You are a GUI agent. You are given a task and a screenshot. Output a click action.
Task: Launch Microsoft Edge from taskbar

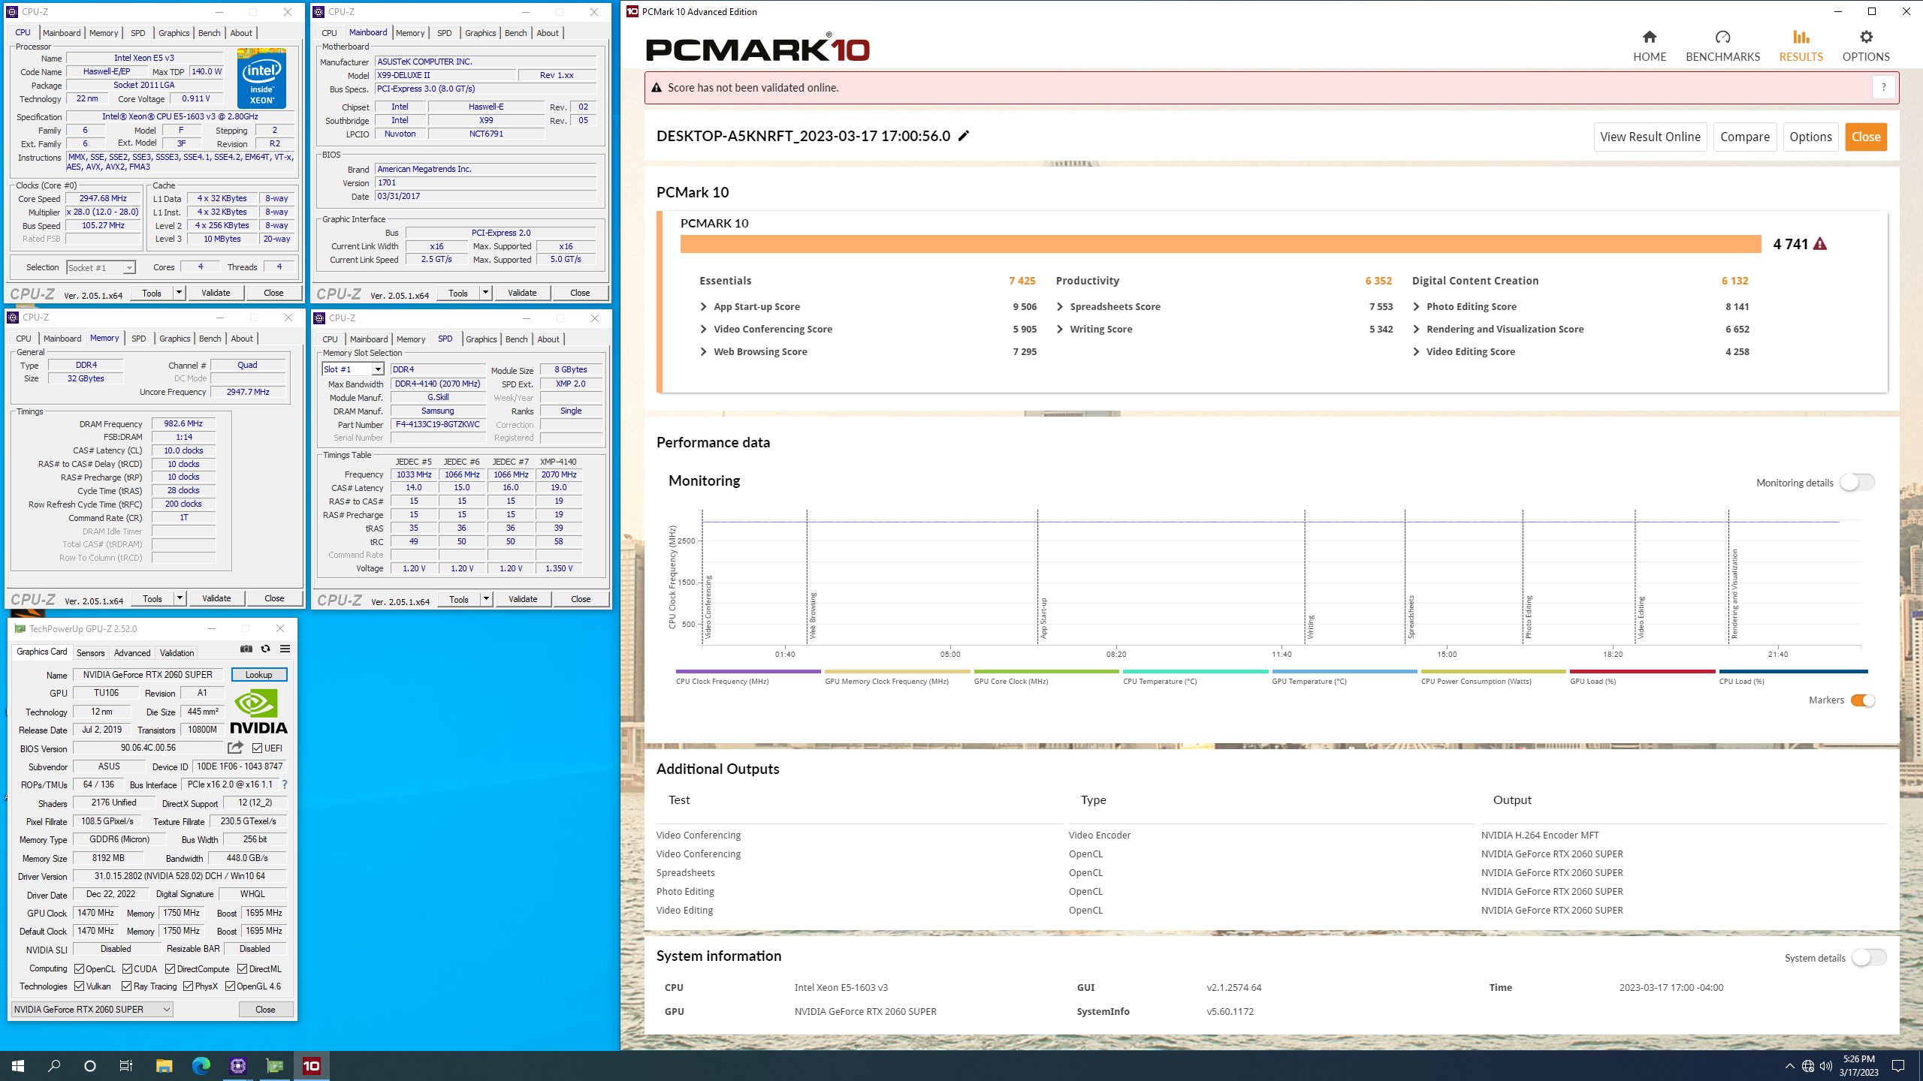(x=201, y=1065)
